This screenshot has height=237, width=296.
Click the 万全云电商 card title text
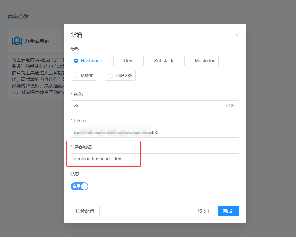click(37, 41)
